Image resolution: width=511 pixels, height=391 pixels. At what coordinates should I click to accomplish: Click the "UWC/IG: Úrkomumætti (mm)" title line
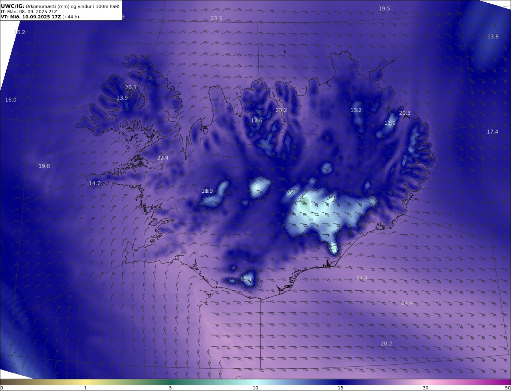(60, 6)
